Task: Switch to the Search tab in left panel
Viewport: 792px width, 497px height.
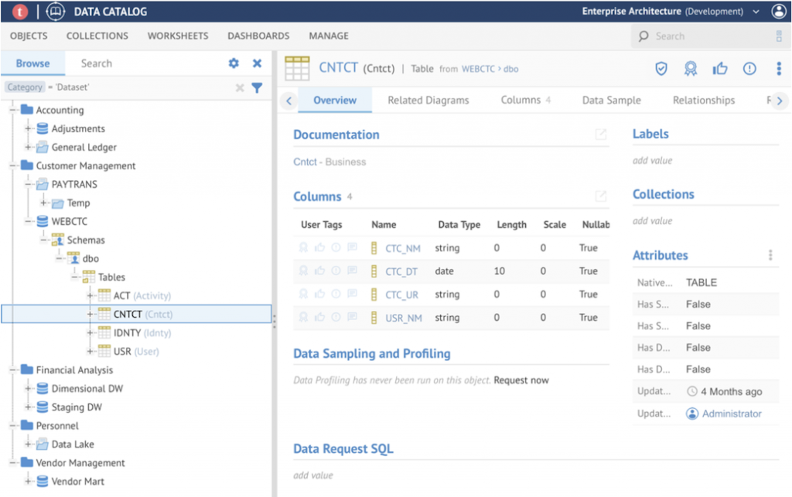Action: click(97, 63)
